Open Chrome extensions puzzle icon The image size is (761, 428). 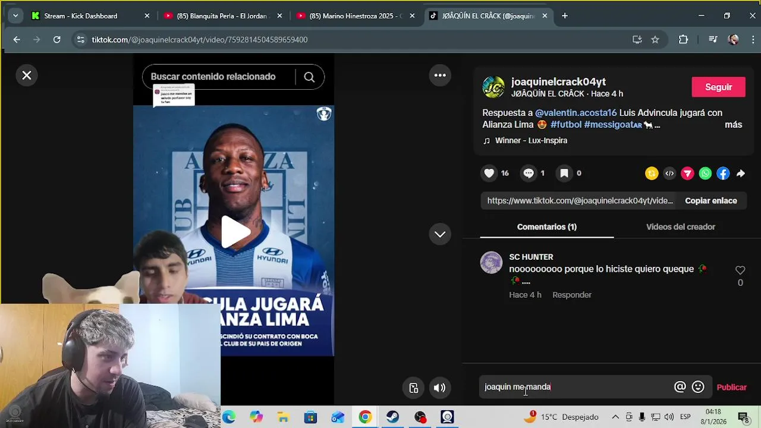[x=683, y=40]
